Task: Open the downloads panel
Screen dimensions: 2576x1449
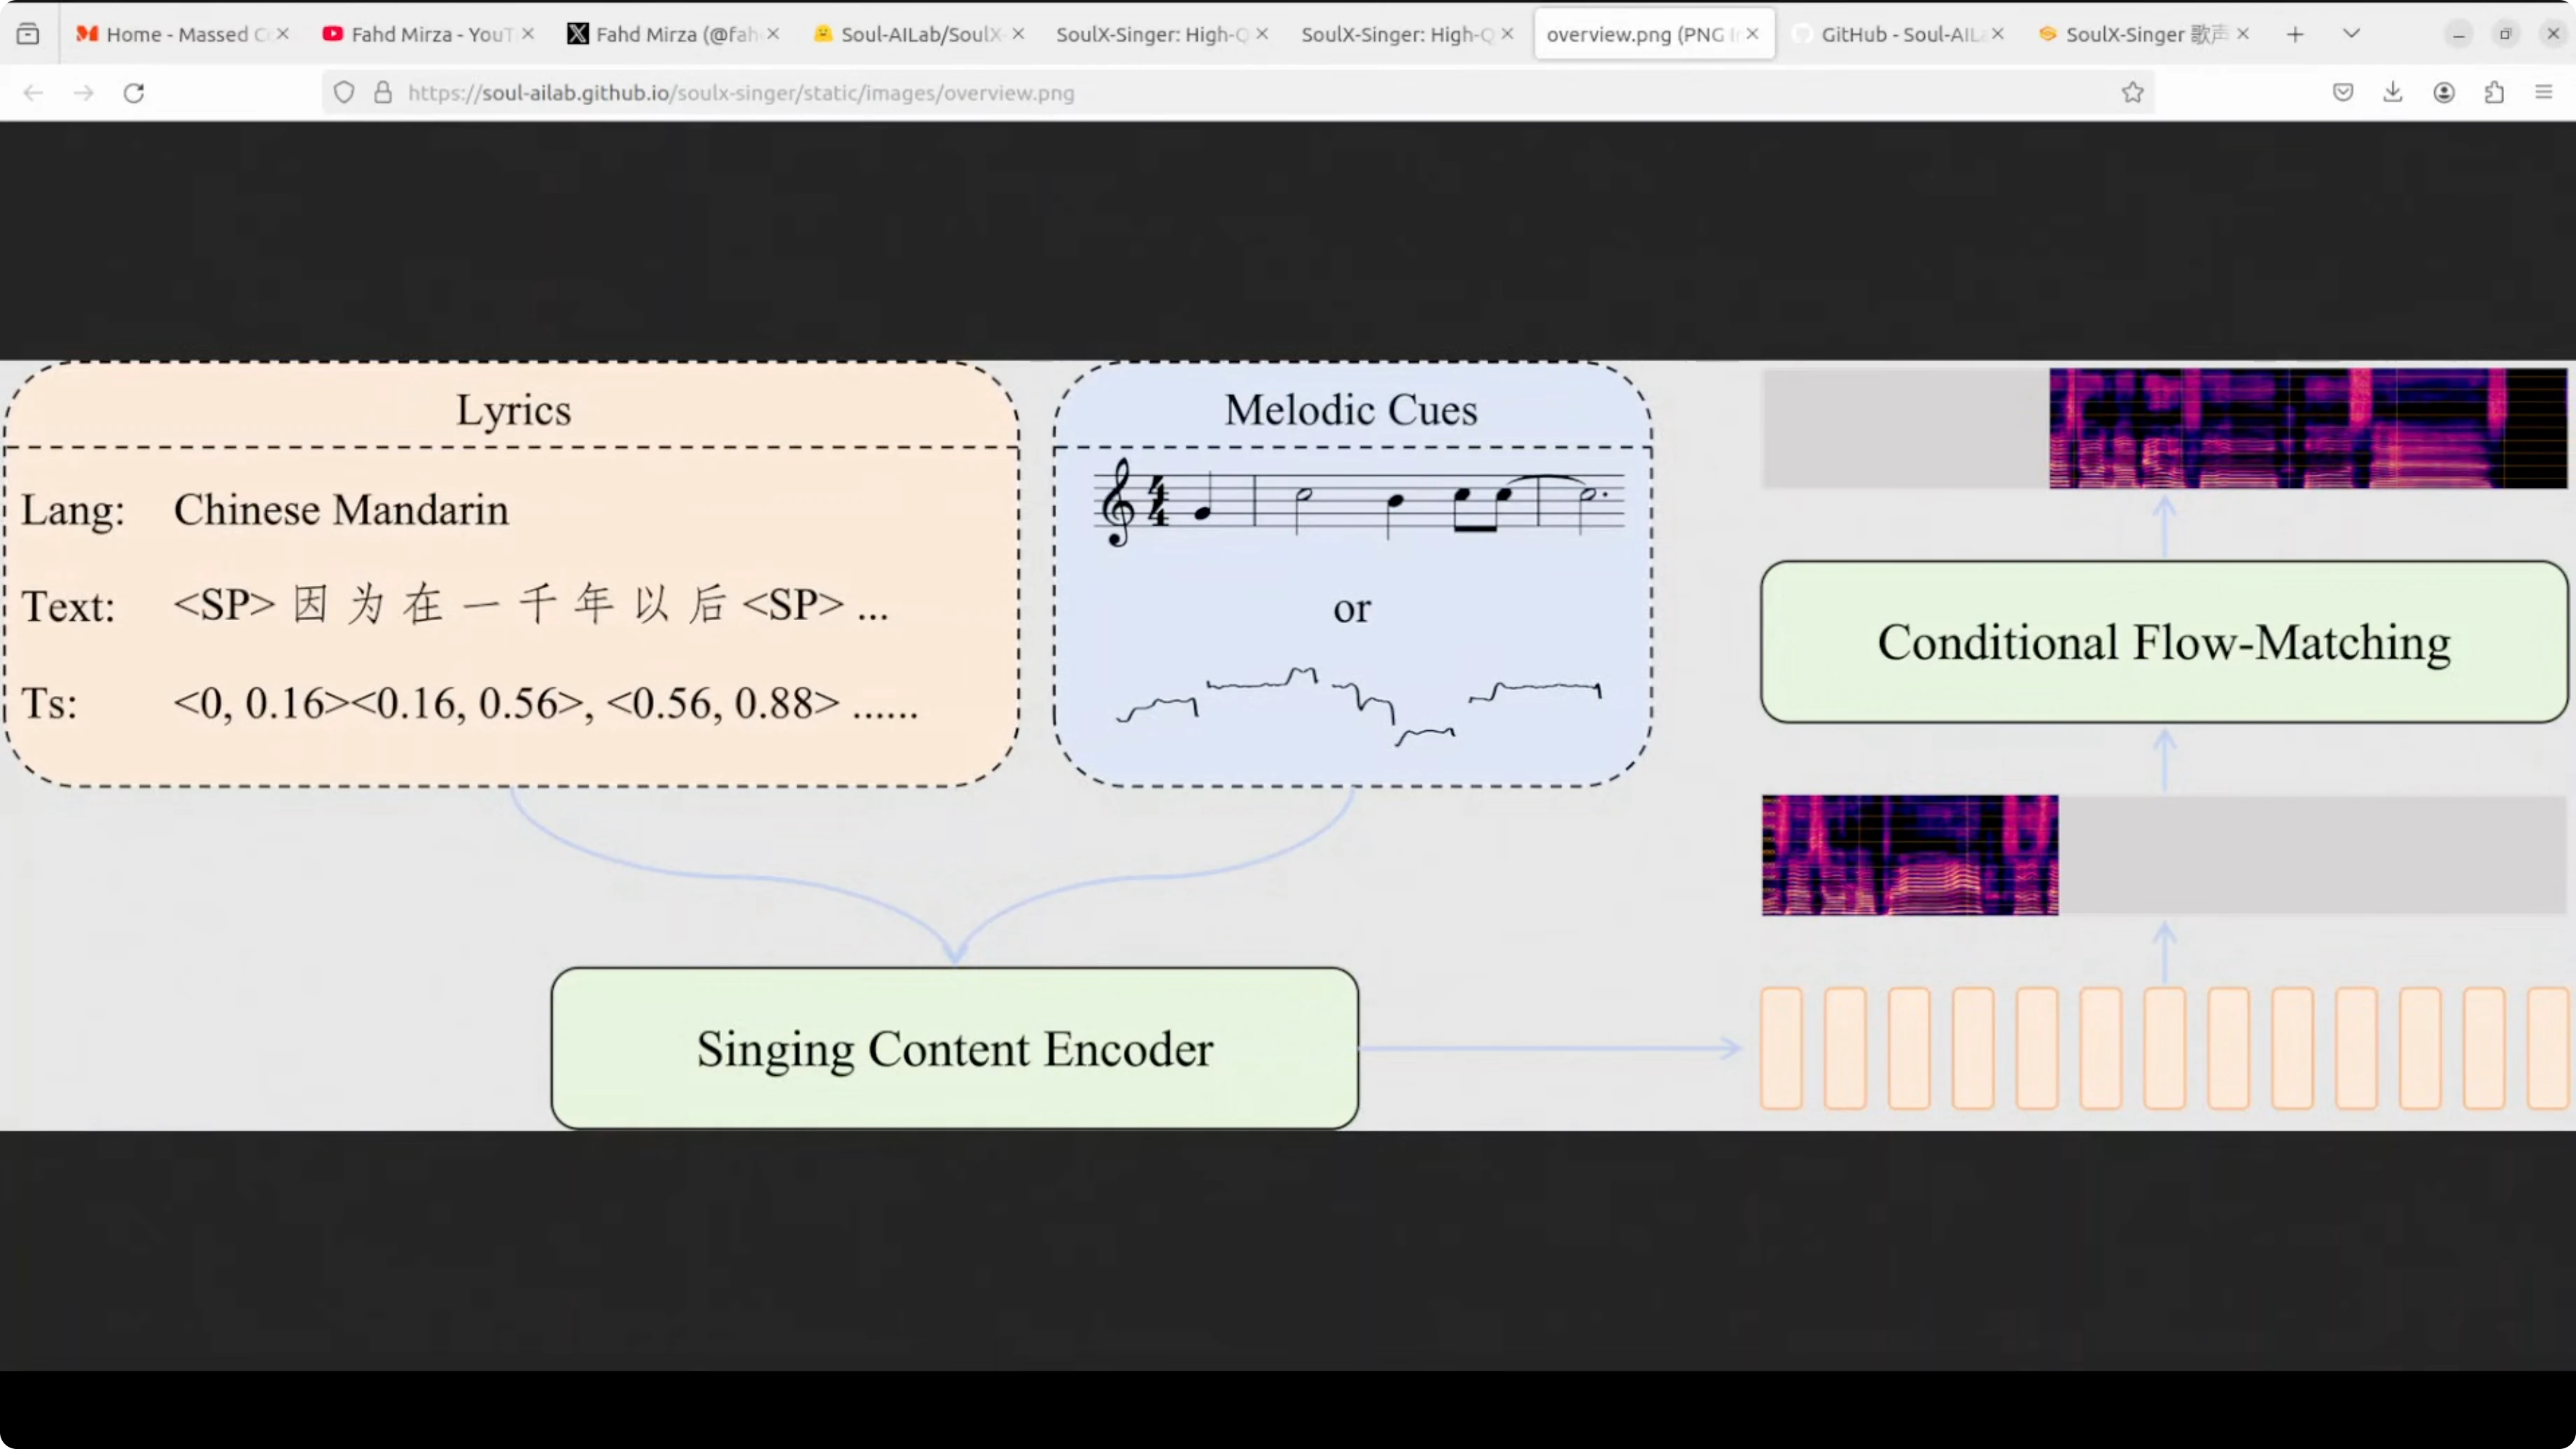Action: pos(2393,93)
